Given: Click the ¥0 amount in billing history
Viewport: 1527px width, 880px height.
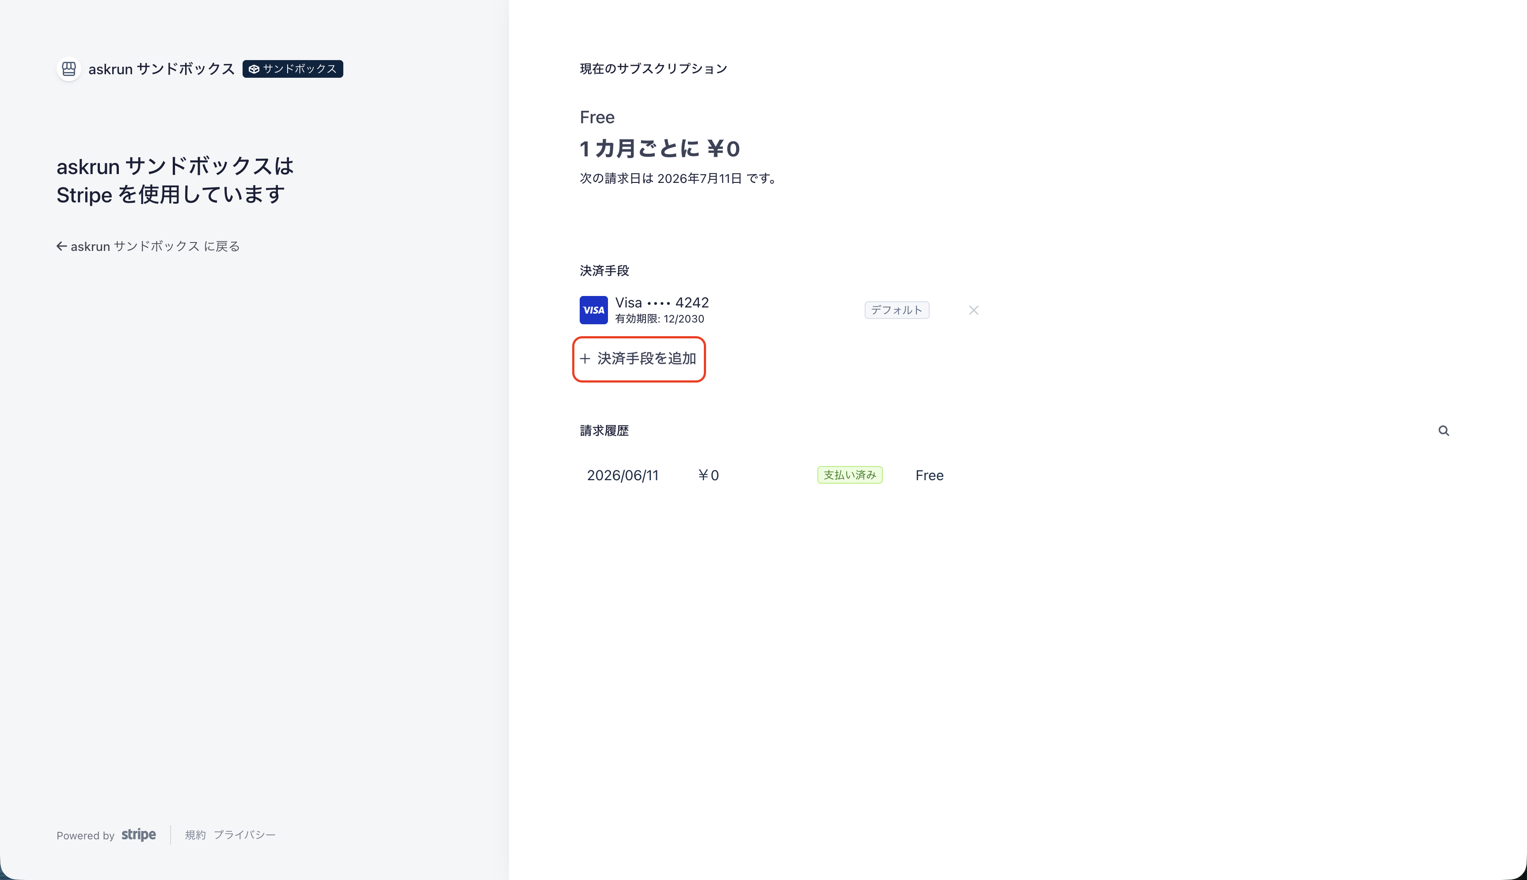Looking at the screenshot, I should (x=708, y=475).
